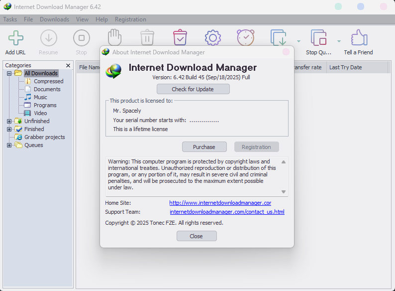
Task: Click the File Name column header
Action: coord(89,67)
